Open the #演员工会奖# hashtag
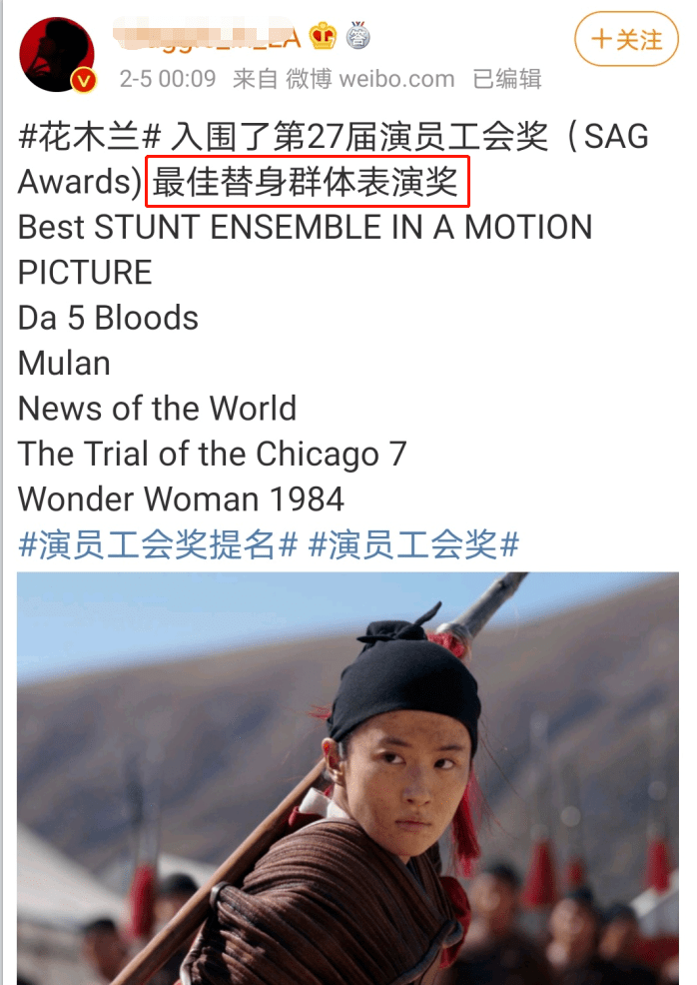The width and height of the screenshot is (697, 985). pos(413,544)
